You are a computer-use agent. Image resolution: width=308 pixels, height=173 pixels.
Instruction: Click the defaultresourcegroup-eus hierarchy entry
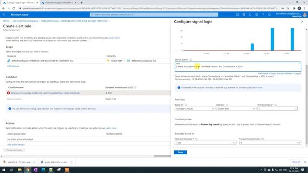[x=144, y=61]
